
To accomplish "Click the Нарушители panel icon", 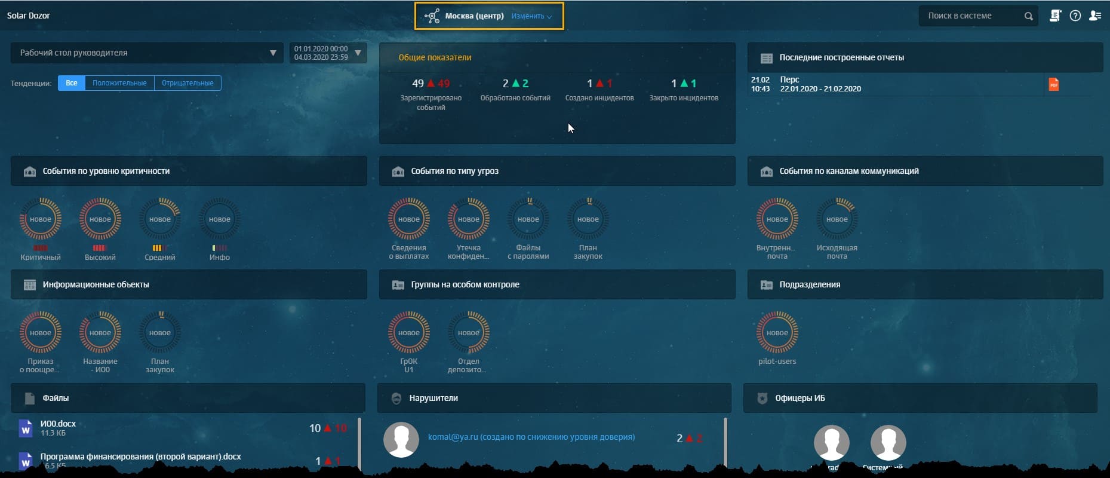I will tap(396, 399).
